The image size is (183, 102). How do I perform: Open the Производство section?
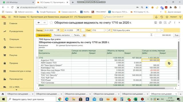(x=16, y=79)
